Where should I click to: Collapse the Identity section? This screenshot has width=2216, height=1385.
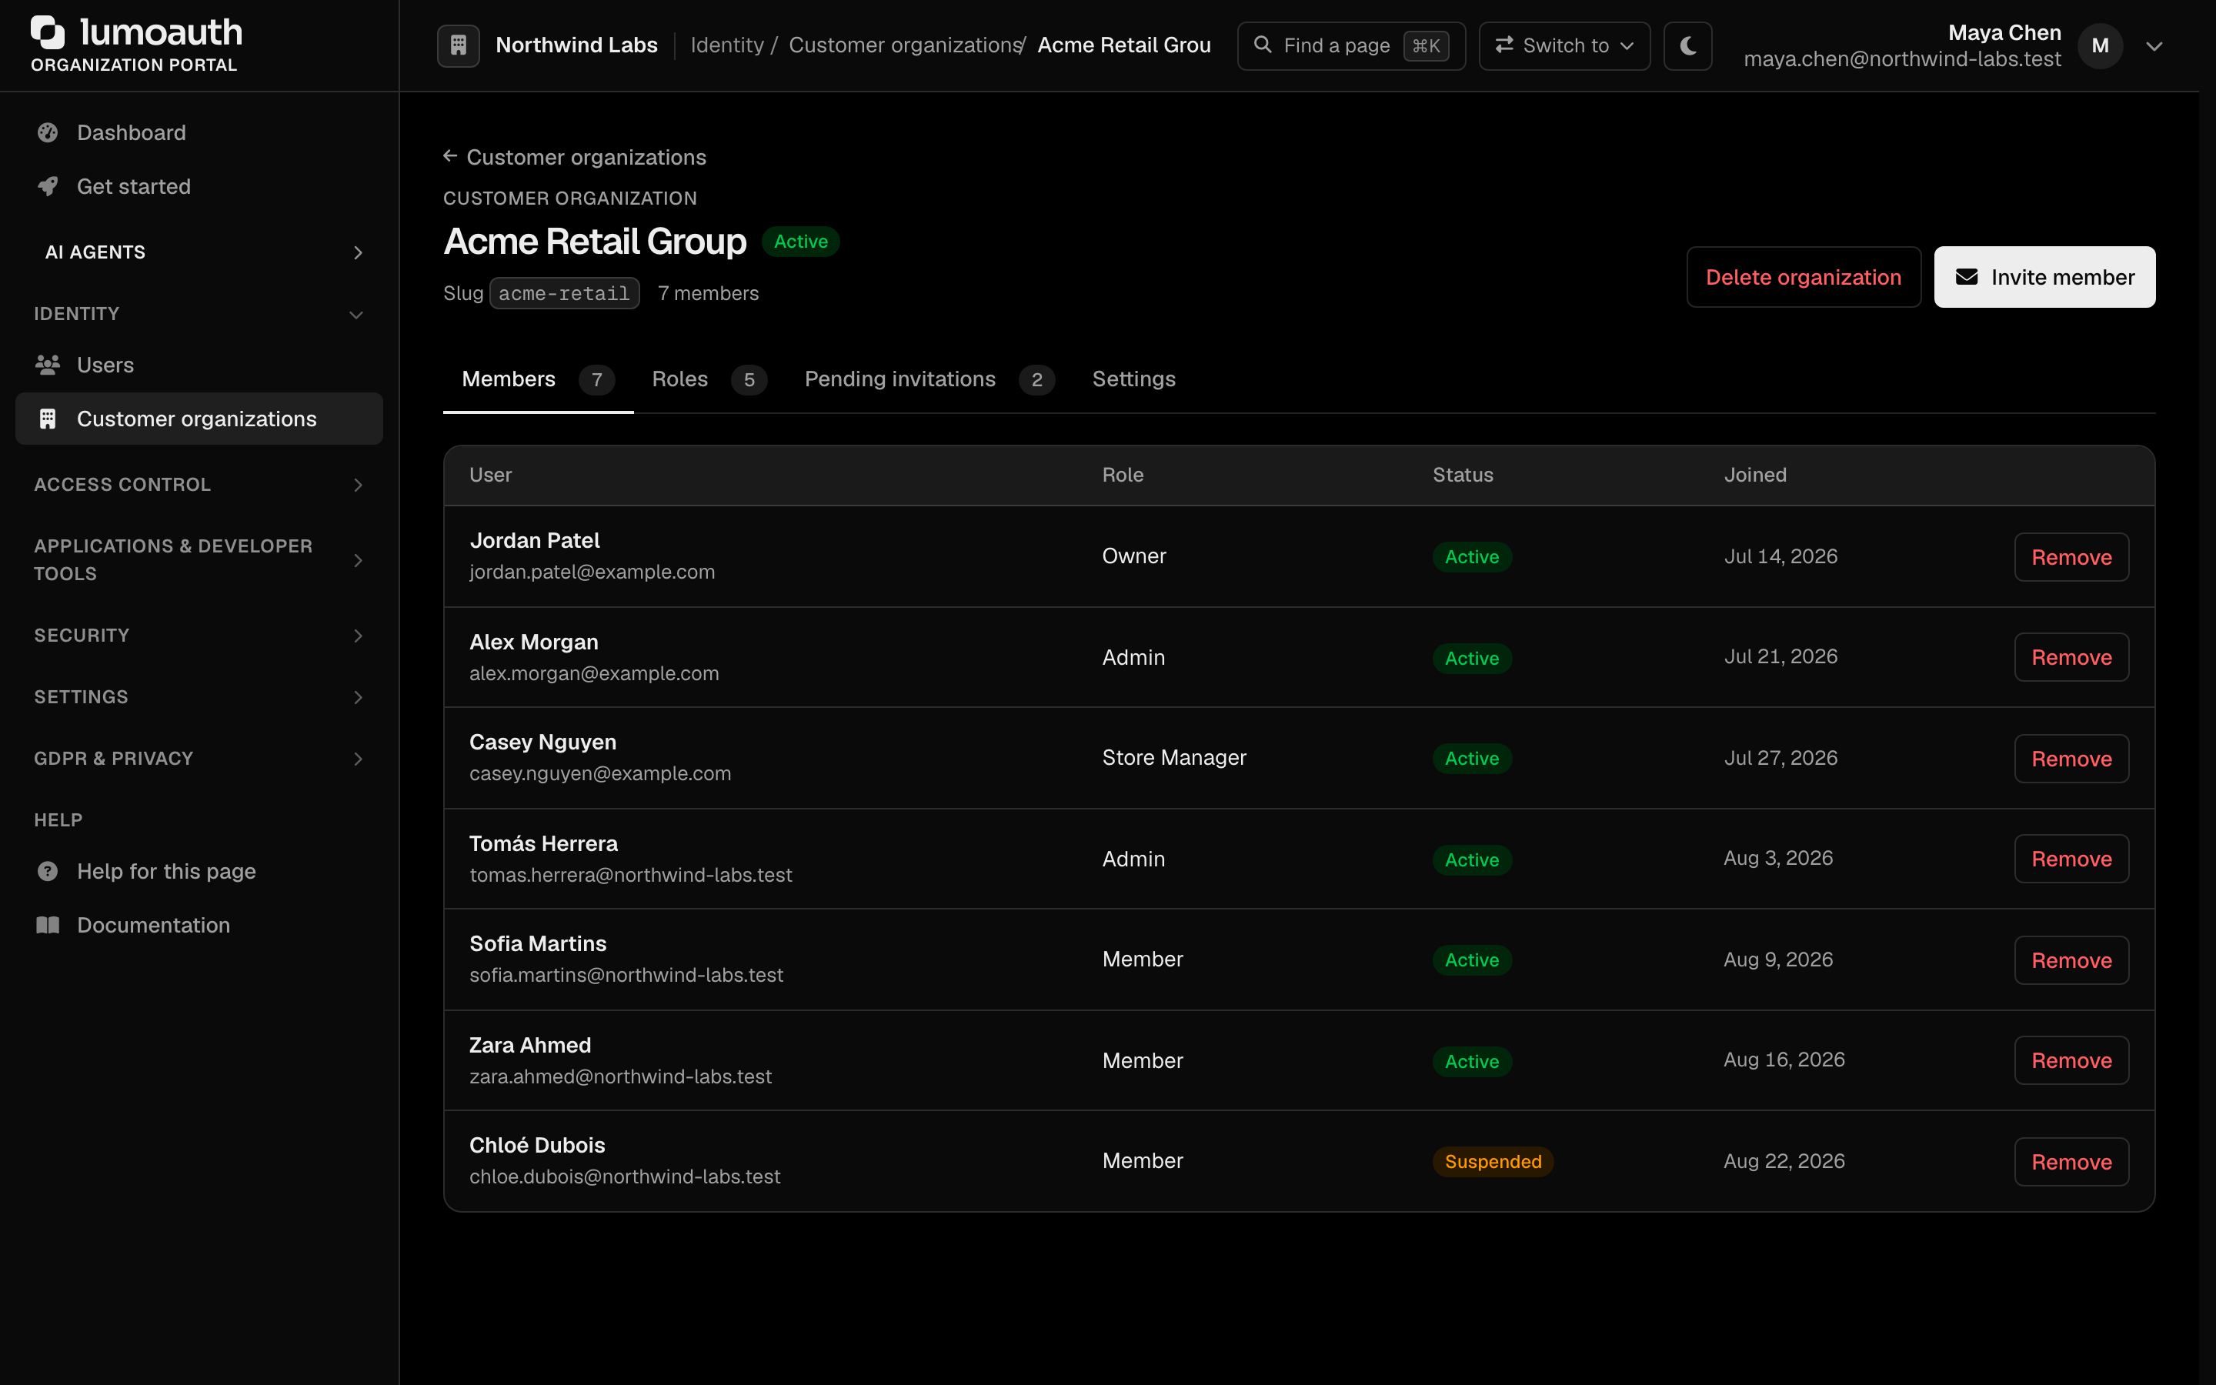tap(199, 314)
